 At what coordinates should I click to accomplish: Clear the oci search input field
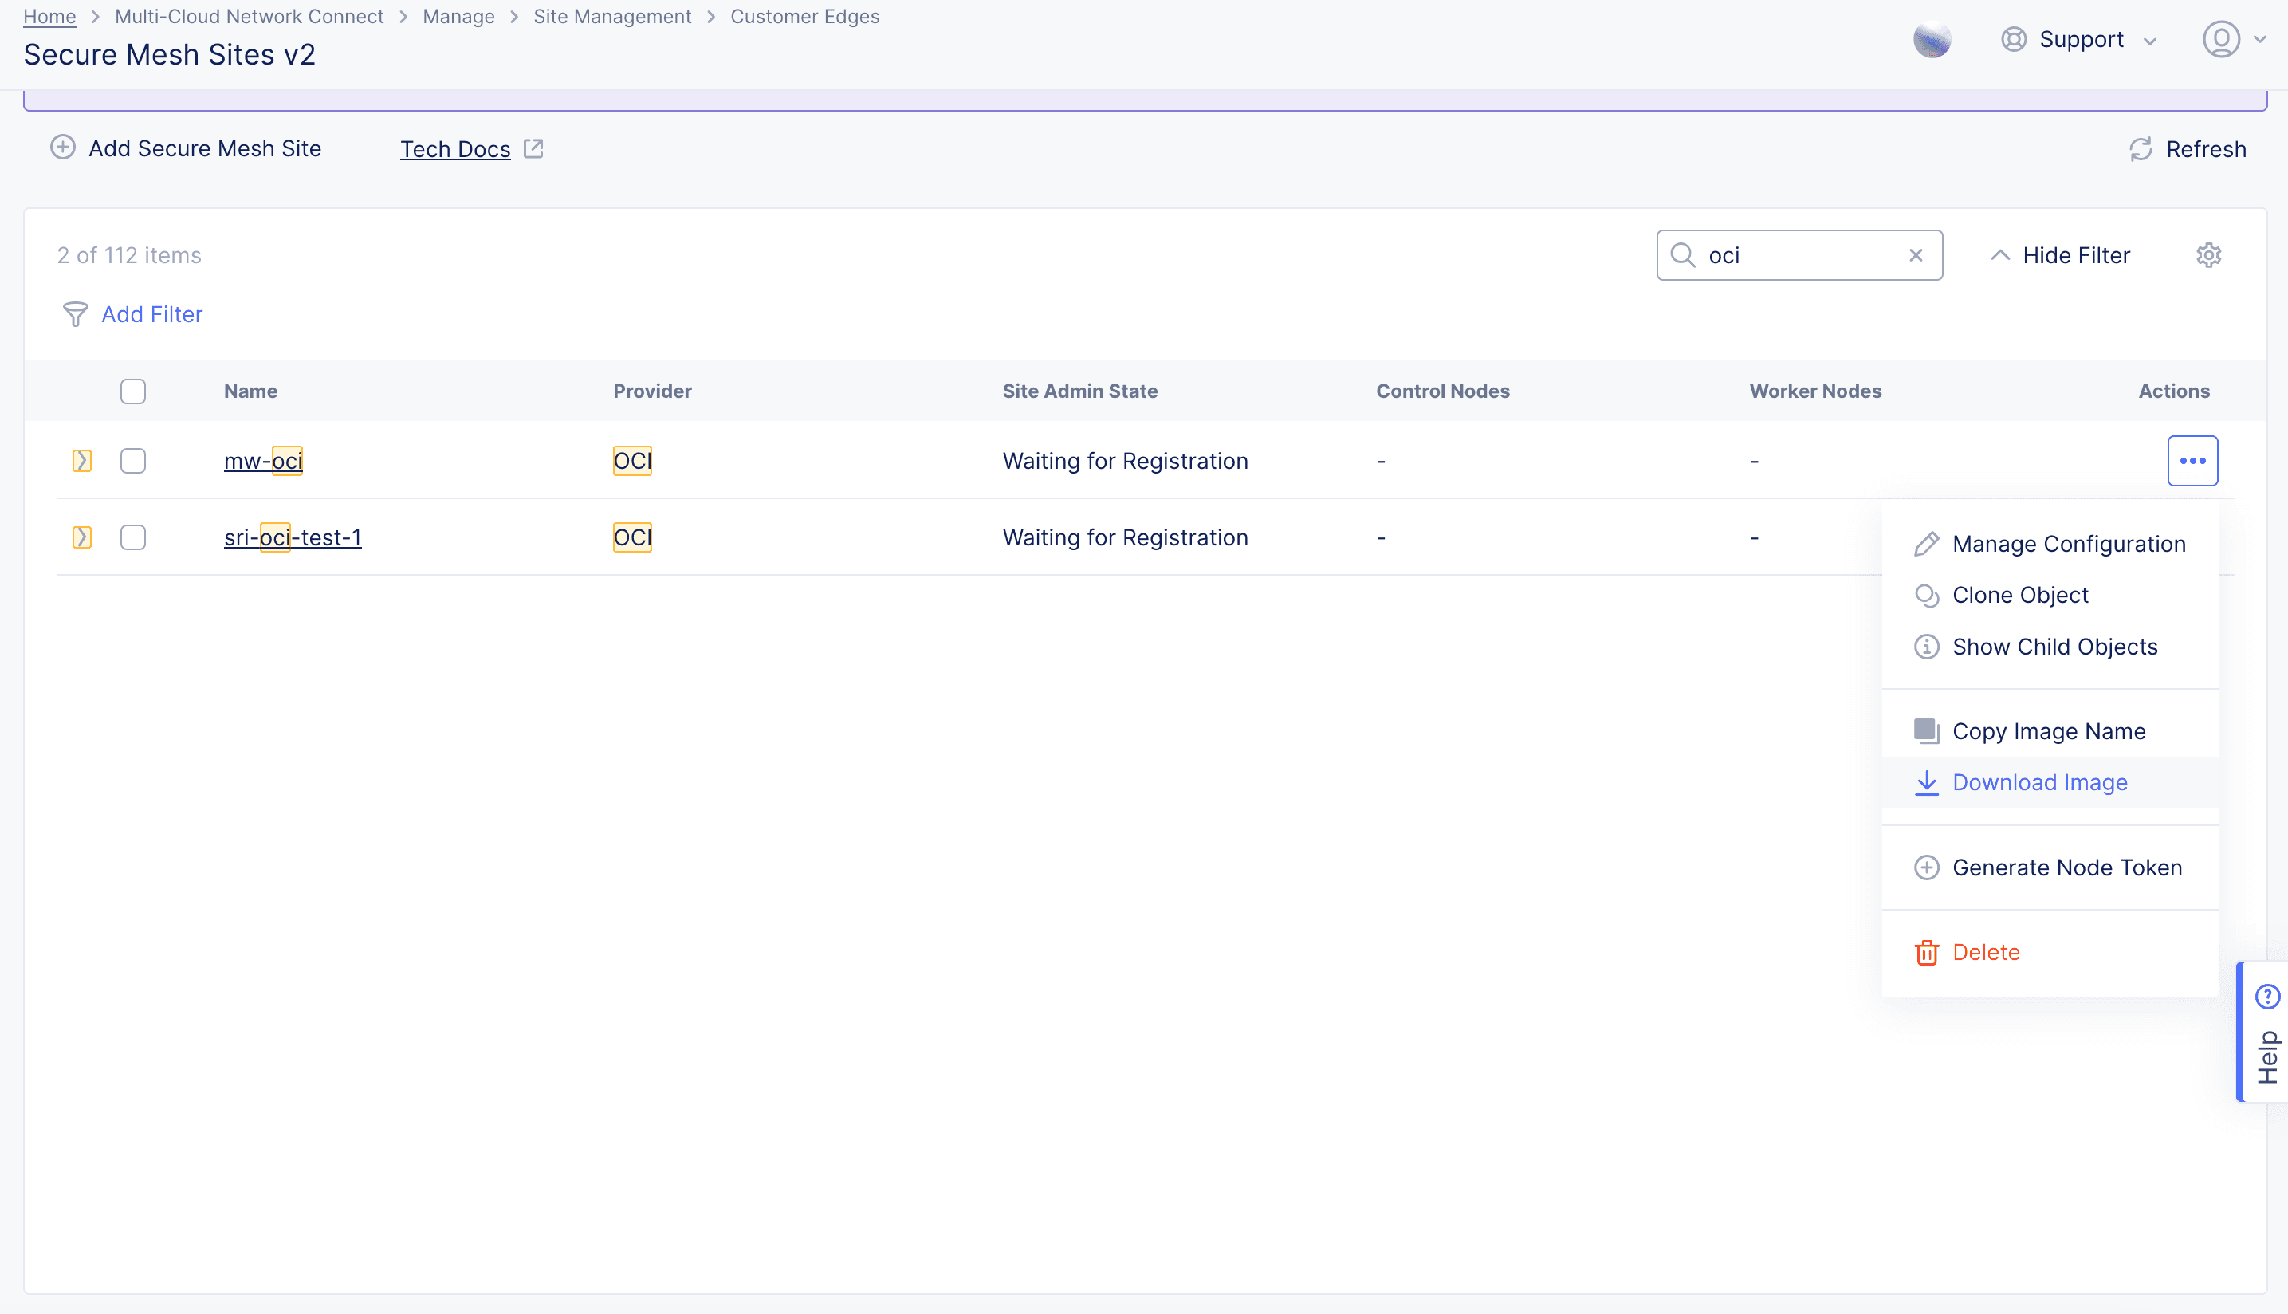point(1916,254)
